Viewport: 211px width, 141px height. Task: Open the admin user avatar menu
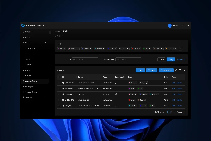click(x=170, y=25)
